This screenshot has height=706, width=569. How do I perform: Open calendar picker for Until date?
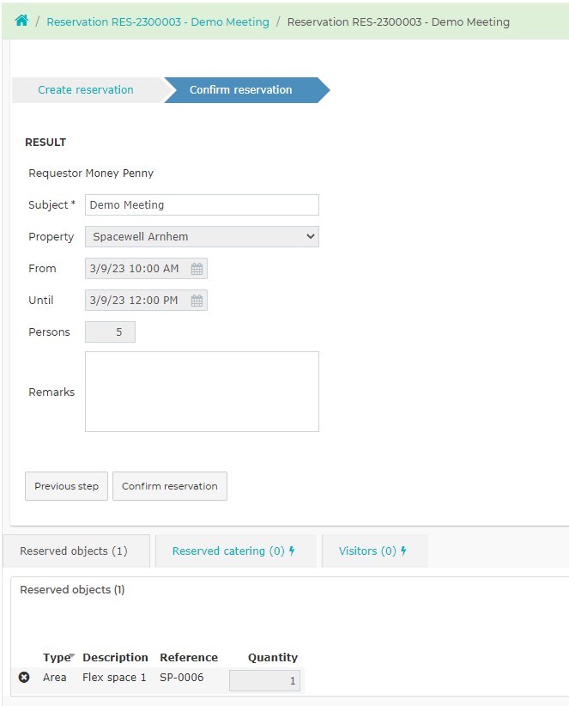pyautogui.click(x=197, y=301)
